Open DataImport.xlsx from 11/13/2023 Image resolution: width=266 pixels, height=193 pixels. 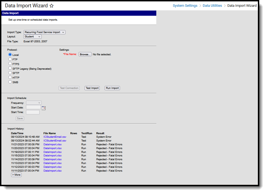click(x=53, y=163)
